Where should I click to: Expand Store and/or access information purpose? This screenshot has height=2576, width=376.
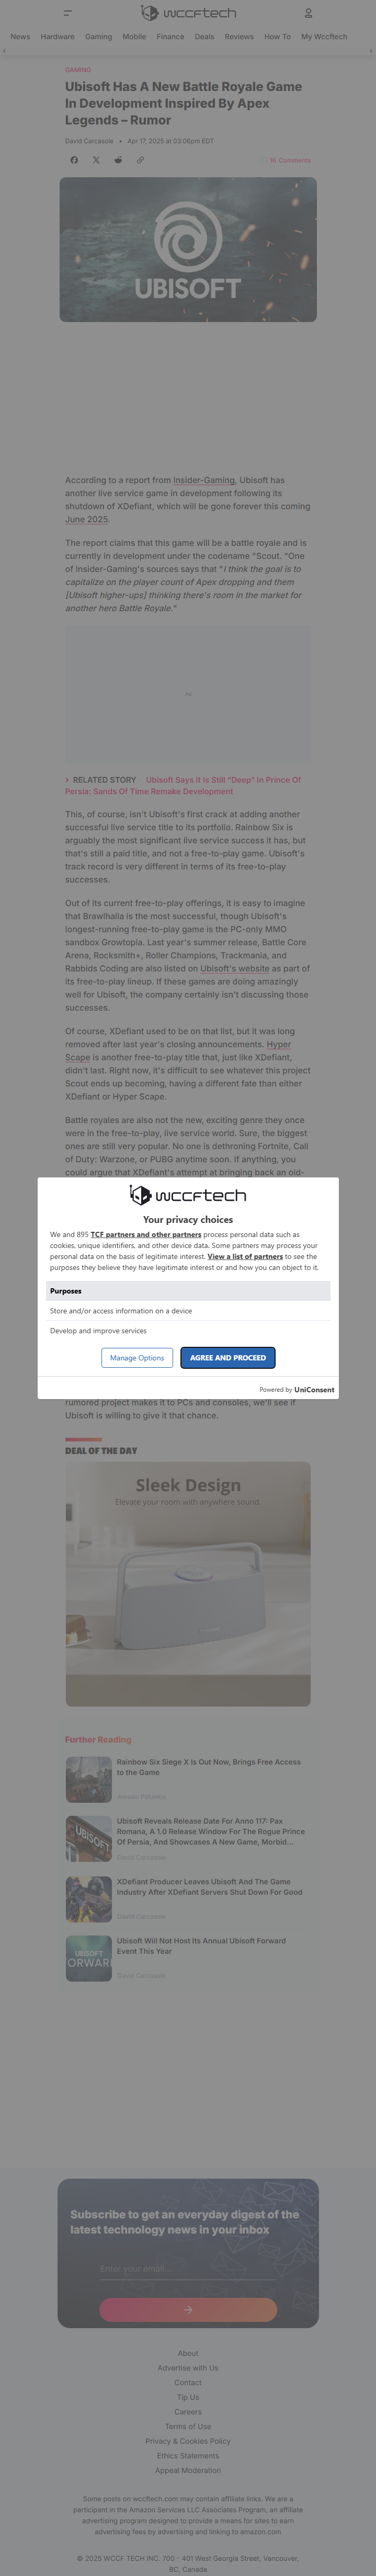point(188,1310)
